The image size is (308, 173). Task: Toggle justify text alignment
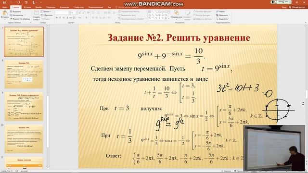pos(104,18)
